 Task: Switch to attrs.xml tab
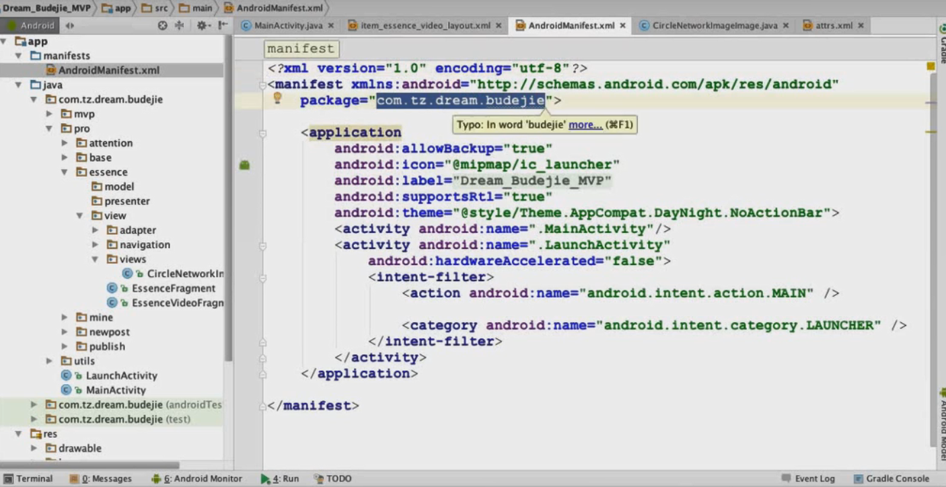[x=834, y=26]
